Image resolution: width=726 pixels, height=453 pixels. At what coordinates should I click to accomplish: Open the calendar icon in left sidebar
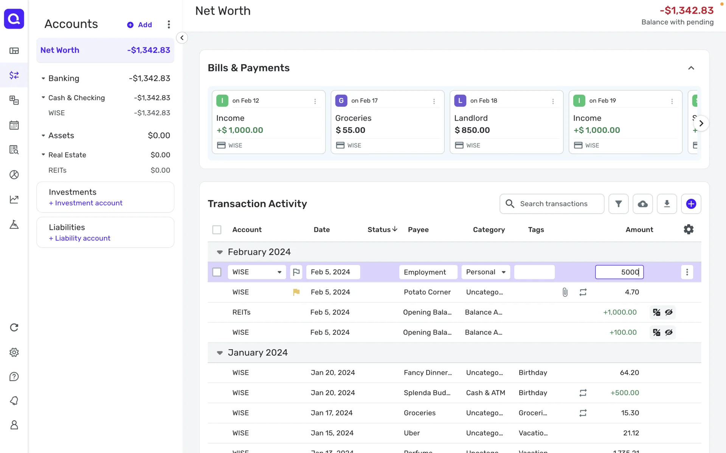pyautogui.click(x=14, y=125)
